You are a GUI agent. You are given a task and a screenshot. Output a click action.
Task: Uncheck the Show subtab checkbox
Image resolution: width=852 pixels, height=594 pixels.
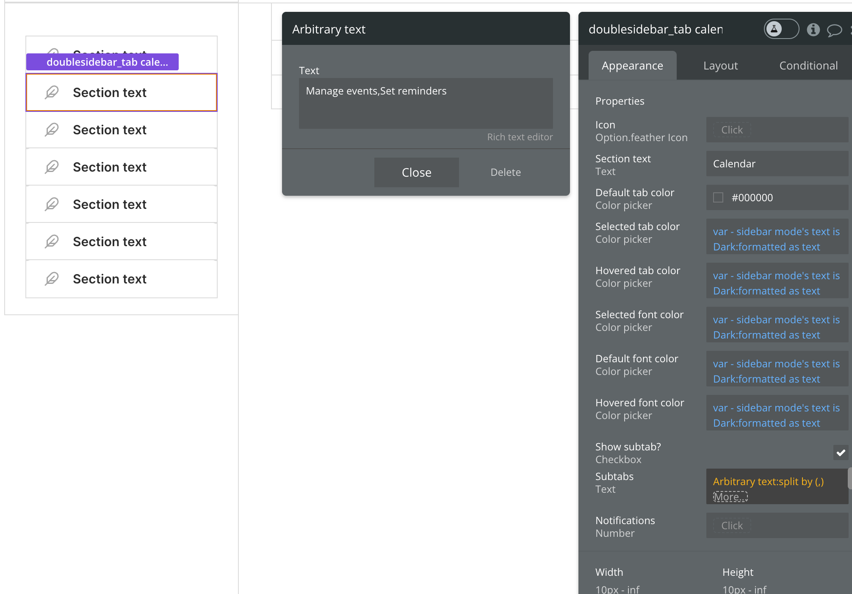[841, 452]
